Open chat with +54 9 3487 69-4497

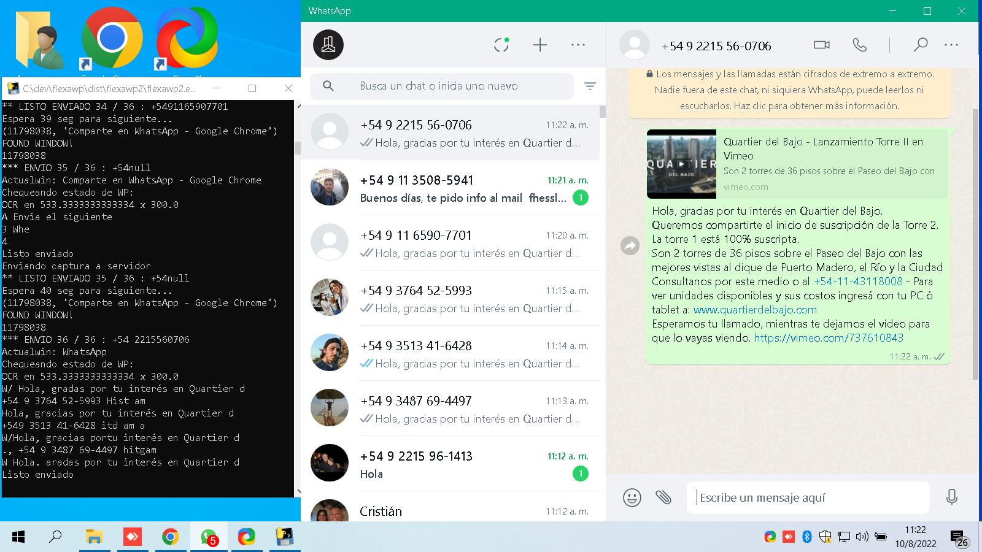[450, 408]
